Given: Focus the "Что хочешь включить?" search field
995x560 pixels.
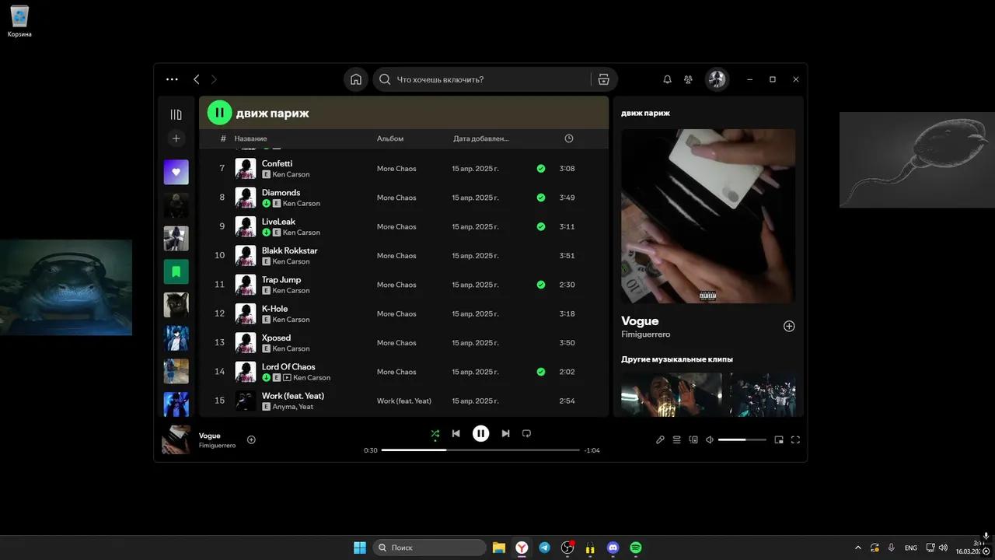Looking at the screenshot, I should coord(482,79).
